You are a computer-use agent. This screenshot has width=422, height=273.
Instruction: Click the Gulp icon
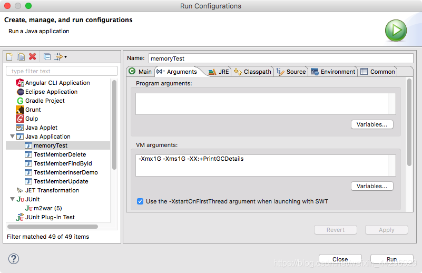pyautogui.click(x=20, y=119)
